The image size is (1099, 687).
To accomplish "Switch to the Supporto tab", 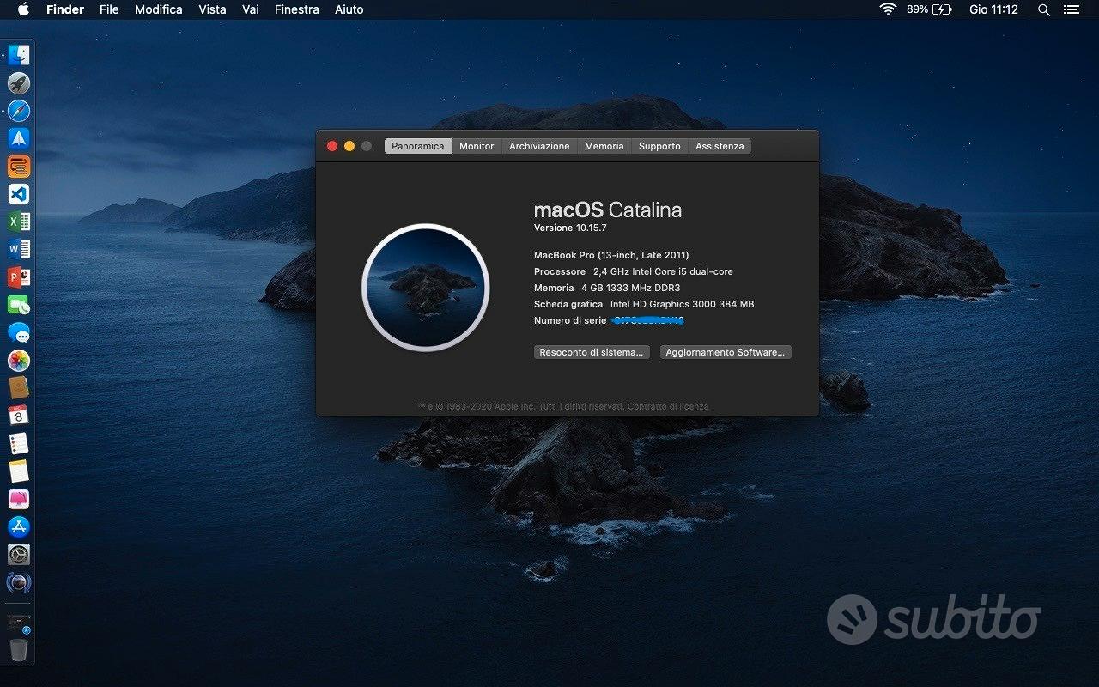I will tap(659, 146).
